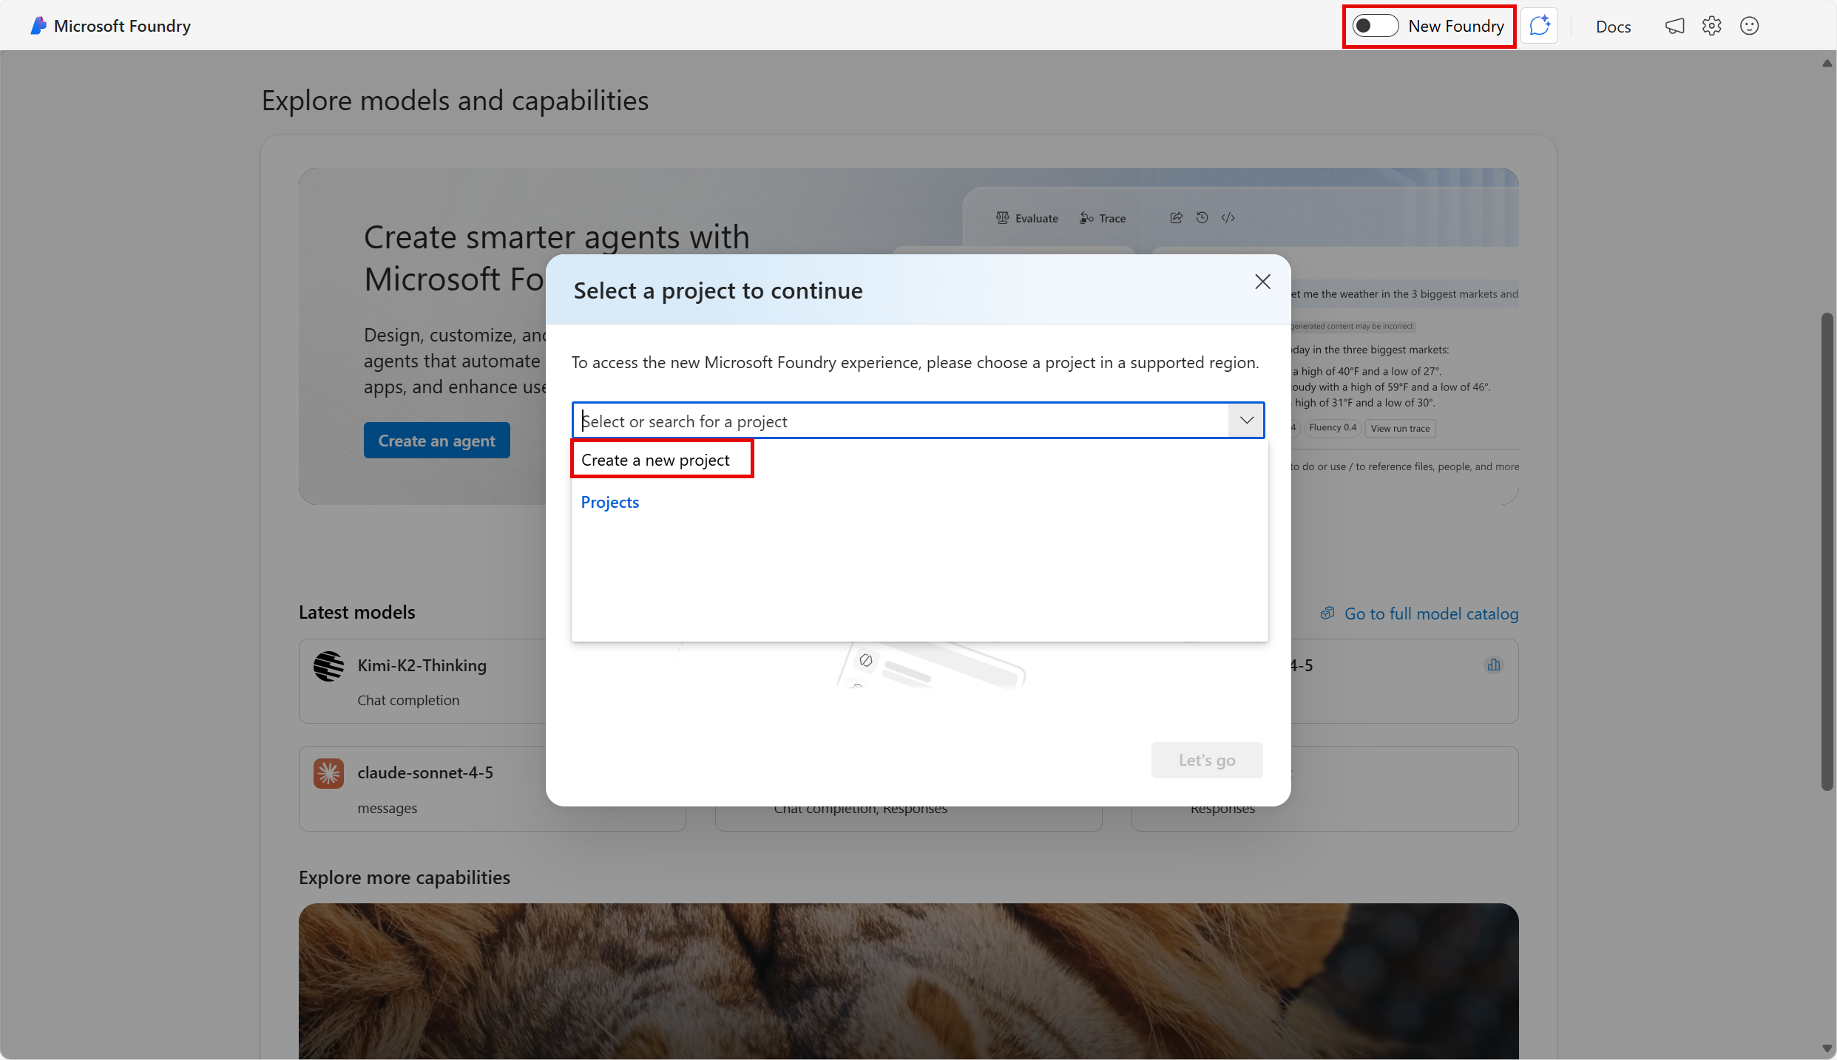This screenshot has height=1060, width=1837.
Task: Expand the project selection dropdown chevron
Action: 1246,420
